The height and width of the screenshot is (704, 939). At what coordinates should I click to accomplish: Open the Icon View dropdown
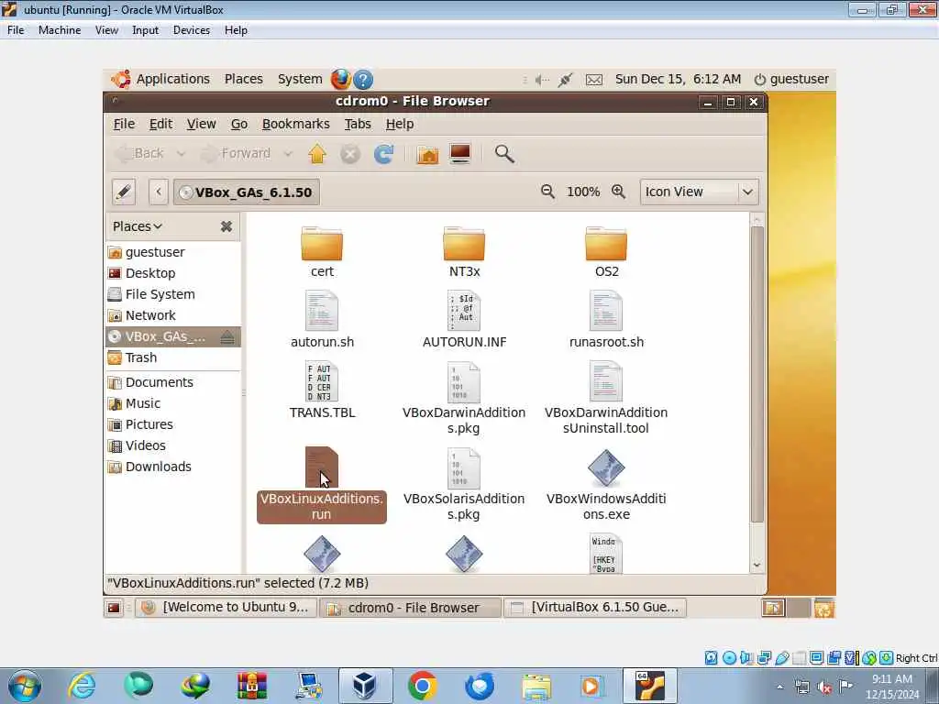tap(699, 192)
